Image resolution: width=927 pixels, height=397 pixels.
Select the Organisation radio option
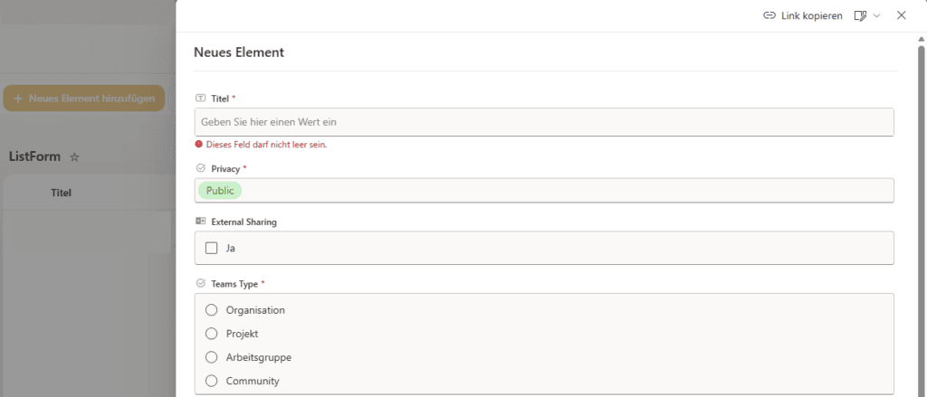pyautogui.click(x=211, y=310)
